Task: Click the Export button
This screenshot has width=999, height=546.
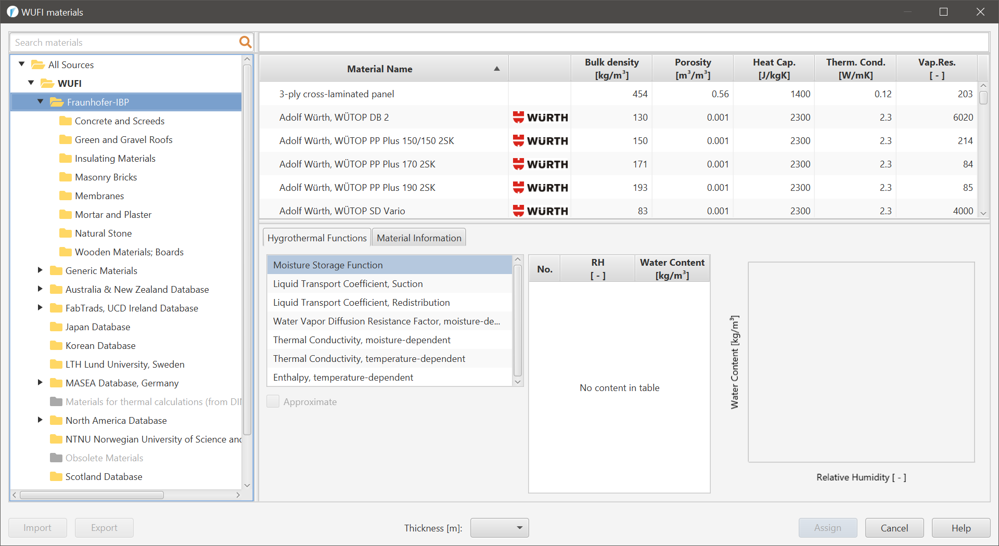Action: 104,528
